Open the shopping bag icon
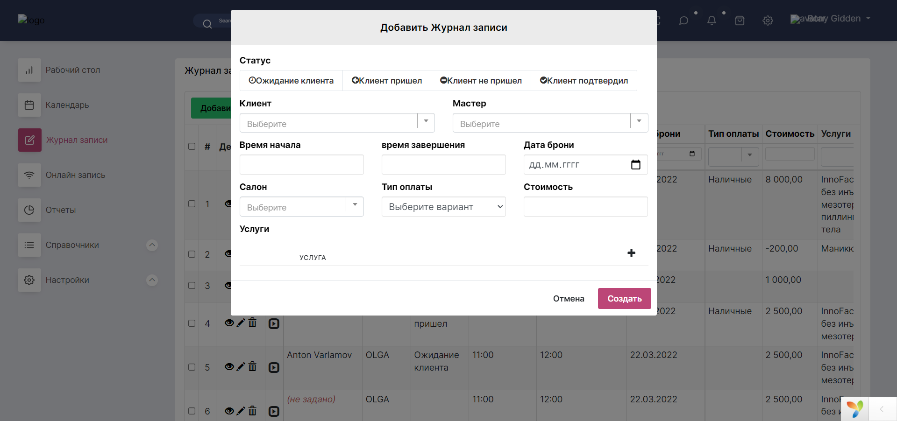897x421 pixels. (740, 21)
